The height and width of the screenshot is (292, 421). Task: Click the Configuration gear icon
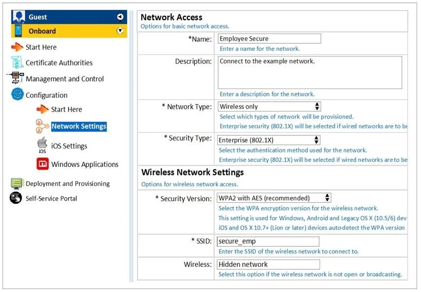pyautogui.click(x=17, y=94)
